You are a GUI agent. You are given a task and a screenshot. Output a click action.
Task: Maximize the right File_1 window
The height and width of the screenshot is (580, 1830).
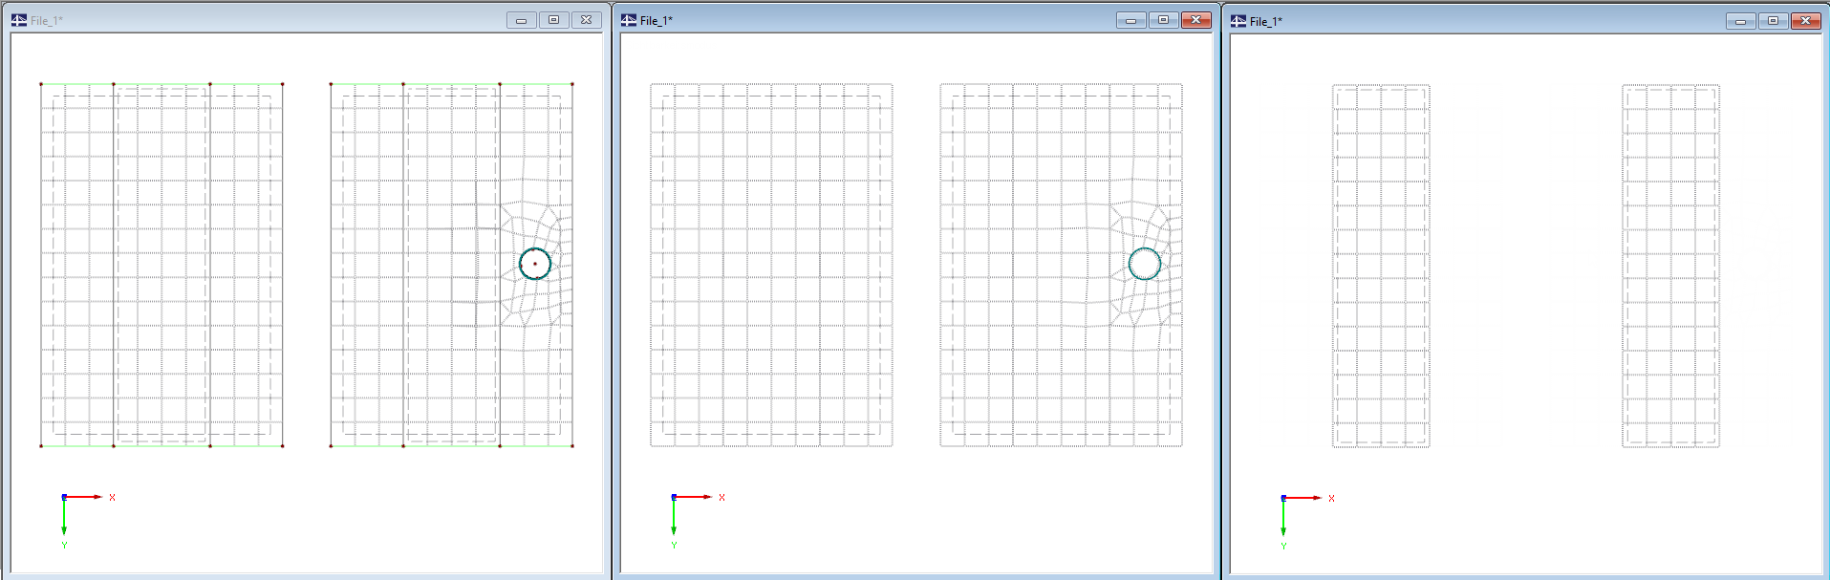1773,21
